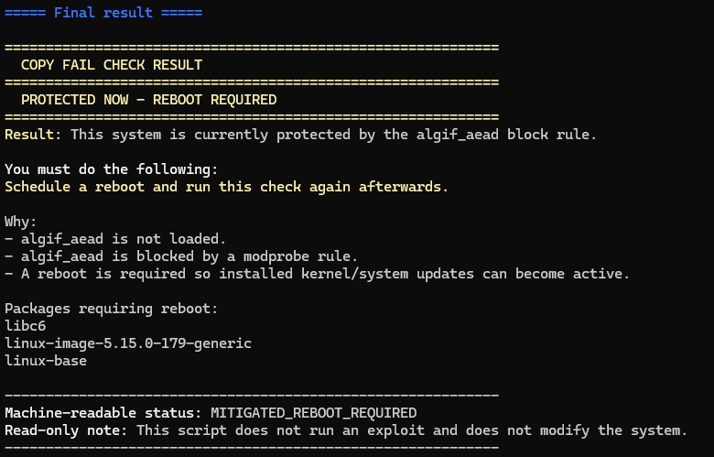This screenshot has width=714, height=457.
Task: Click '- algif_aead is not loaded.' line
Action: click(115, 239)
